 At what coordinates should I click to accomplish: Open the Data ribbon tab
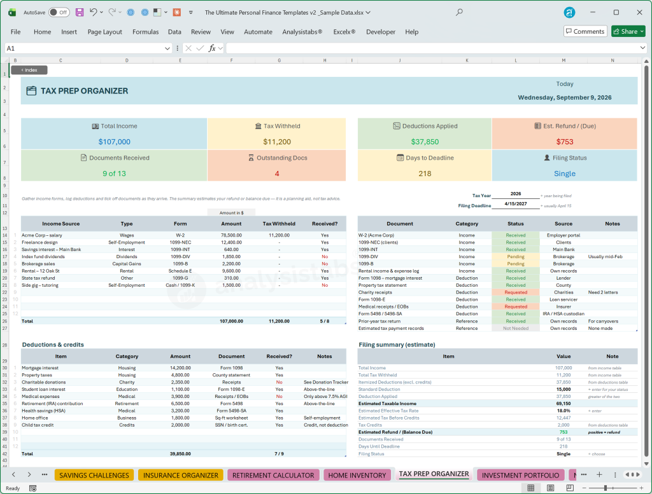coord(174,32)
